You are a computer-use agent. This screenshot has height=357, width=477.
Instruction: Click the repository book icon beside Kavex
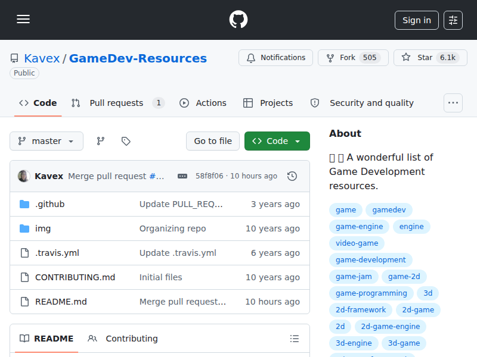[x=14, y=57]
